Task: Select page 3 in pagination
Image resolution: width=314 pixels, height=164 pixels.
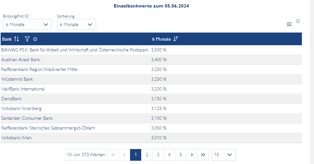Action: [x=158, y=155]
